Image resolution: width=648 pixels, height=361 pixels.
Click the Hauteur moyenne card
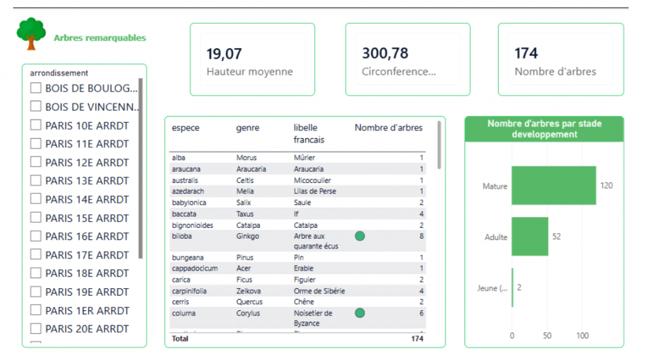252,60
